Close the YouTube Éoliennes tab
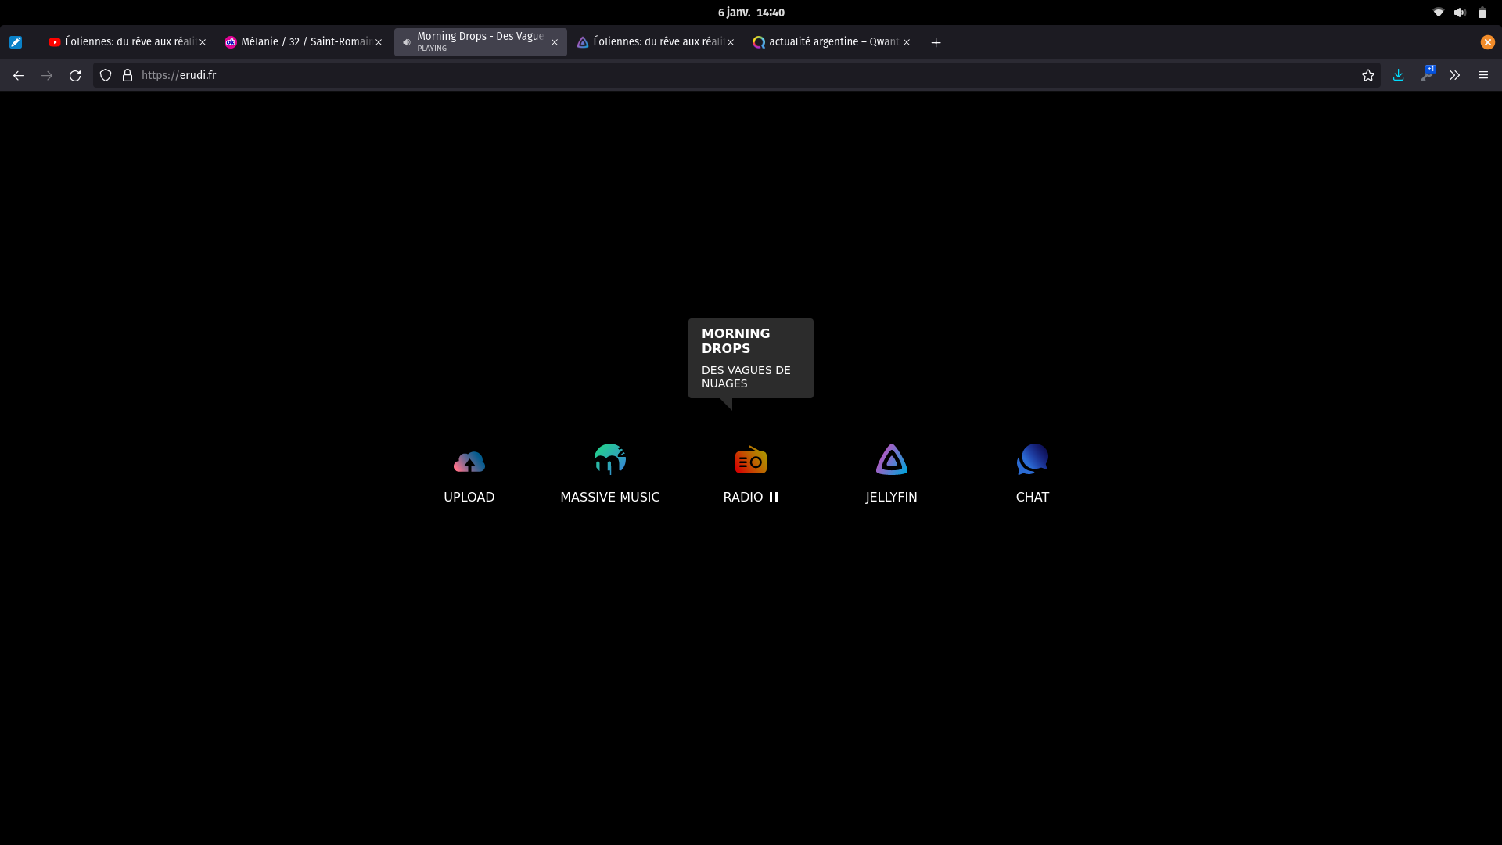The width and height of the screenshot is (1502, 845). tap(203, 42)
